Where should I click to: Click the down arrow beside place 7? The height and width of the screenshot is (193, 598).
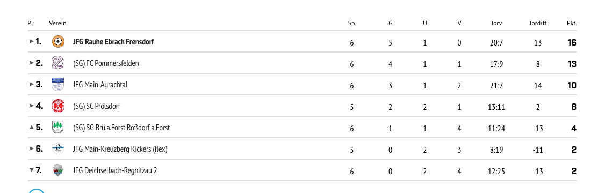coord(32,170)
